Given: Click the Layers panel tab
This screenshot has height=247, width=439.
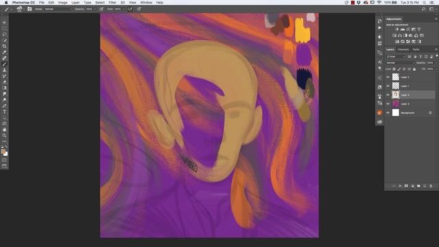Looking at the screenshot, I should pyautogui.click(x=390, y=49).
